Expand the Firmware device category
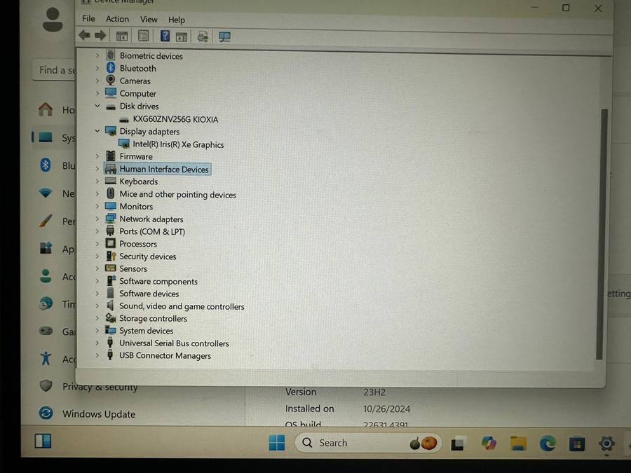 pos(97,156)
